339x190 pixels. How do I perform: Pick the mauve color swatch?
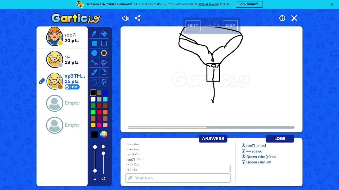[105, 118]
